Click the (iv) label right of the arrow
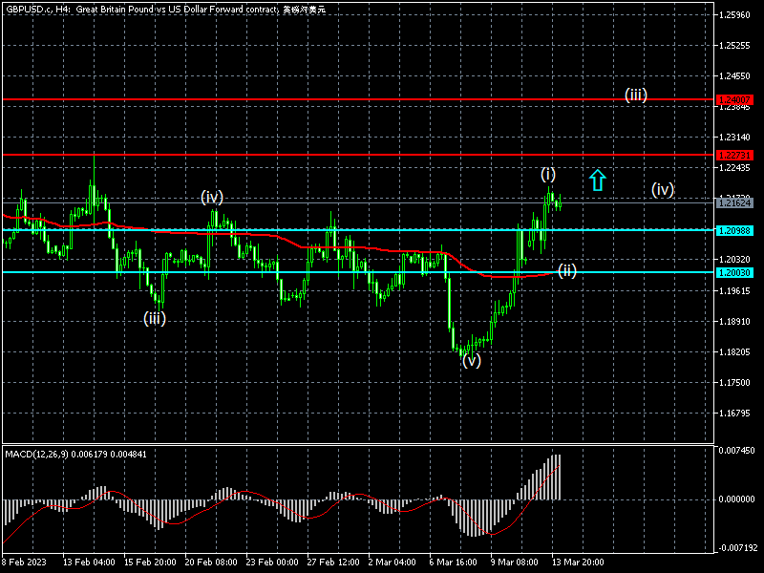764x573 pixels. (x=663, y=189)
